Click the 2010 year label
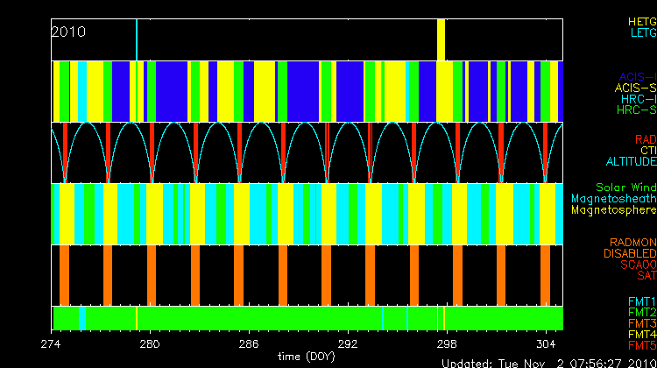 coord(68,32)
